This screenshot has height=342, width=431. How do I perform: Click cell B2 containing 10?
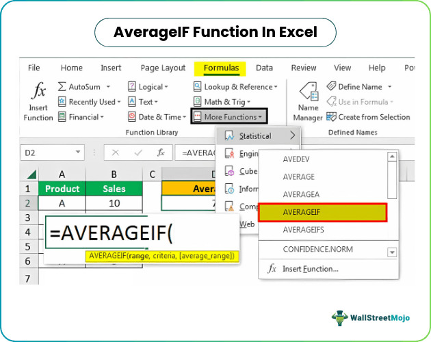click(x=114, y=203)
